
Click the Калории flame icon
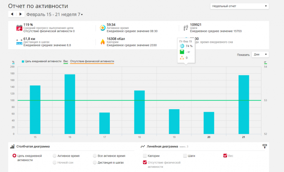pyautogui.click(x=102, y=42)
